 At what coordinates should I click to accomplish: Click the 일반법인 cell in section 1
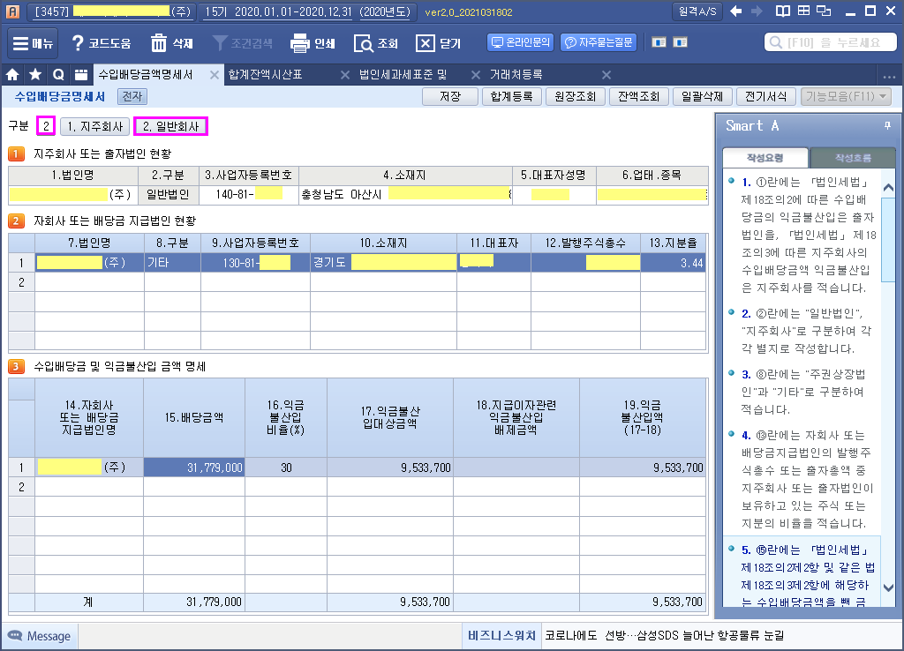coord(169,195)
